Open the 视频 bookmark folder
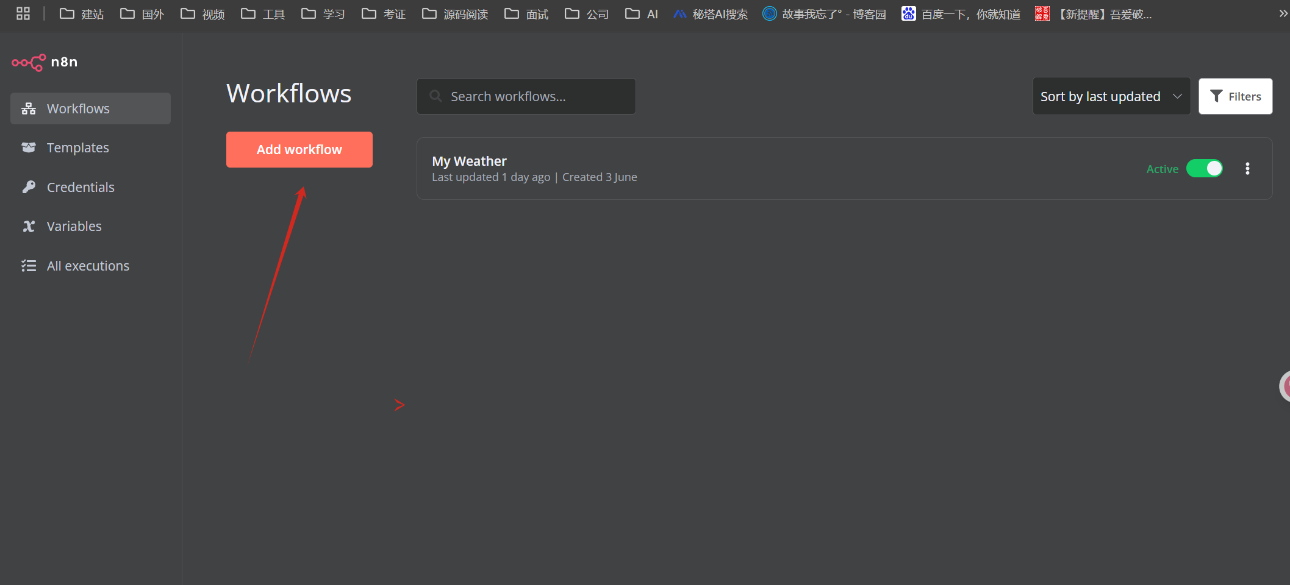1290x585 pixels. tap(202, 14)
